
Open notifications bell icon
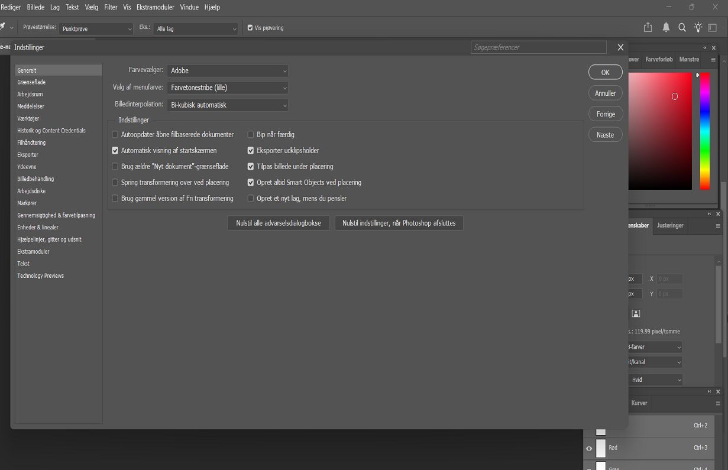666,27
